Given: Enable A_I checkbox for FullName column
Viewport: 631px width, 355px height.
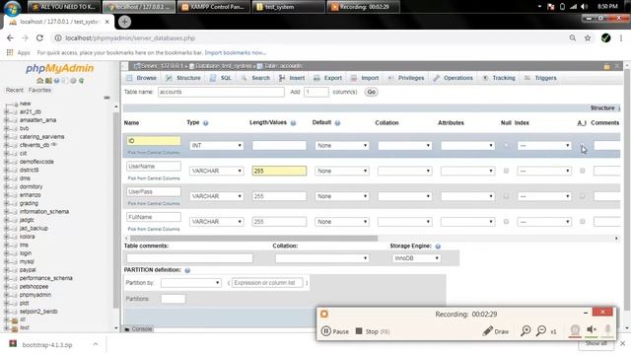Looking at the screenshot, I should tap(583, 221).
